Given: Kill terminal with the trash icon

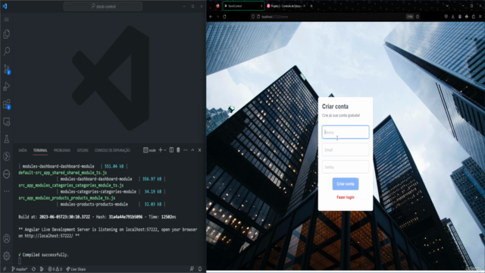Looking at the screenshot, I should coord(178,150).
